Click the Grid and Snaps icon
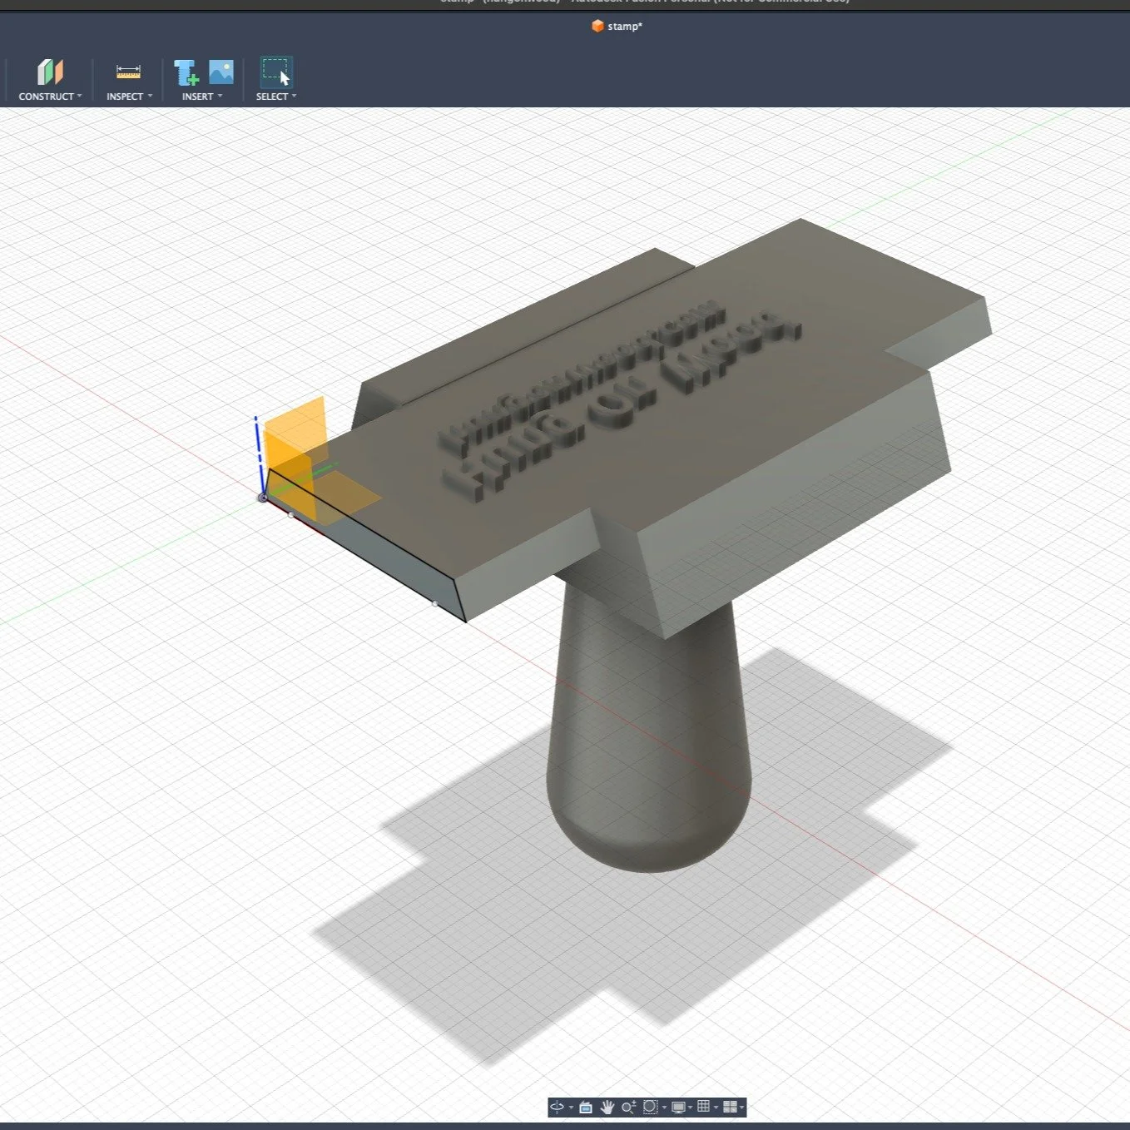Image resolution: width=1130 pixels, height=1130 pixels. [704, 1106]
